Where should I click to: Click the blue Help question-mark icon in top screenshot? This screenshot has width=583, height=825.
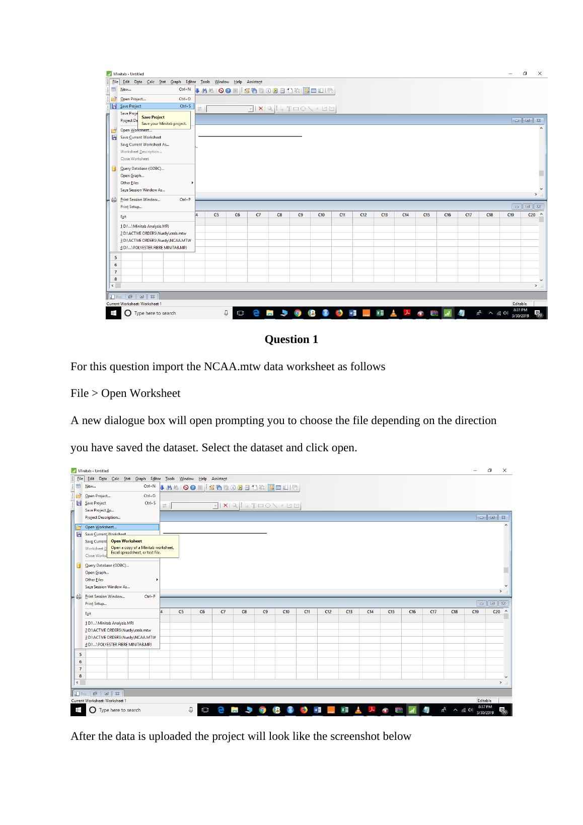(x=228, y=91)
